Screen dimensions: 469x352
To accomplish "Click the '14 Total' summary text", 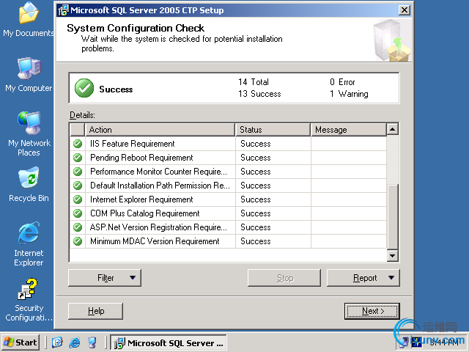I will pyautogui.click(x=254, y=82).
